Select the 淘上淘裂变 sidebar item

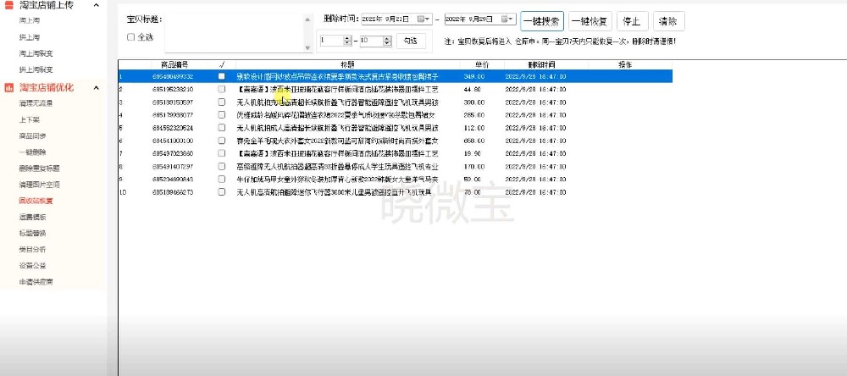pyautogui.click(x=36, y=53)
